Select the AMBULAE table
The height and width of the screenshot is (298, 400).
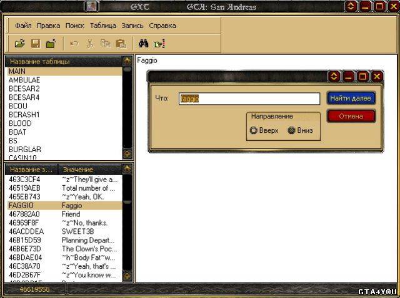click(x=65, y=80)
